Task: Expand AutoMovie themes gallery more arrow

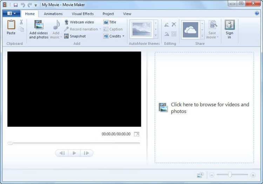Action: pyautogui.click(x=155, y=35)
